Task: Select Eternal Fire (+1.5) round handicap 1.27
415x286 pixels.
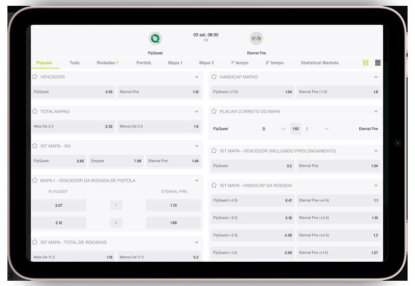Action: 339,253
